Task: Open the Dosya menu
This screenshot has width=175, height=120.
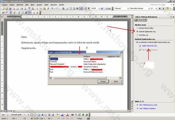Action: [5, 5]
